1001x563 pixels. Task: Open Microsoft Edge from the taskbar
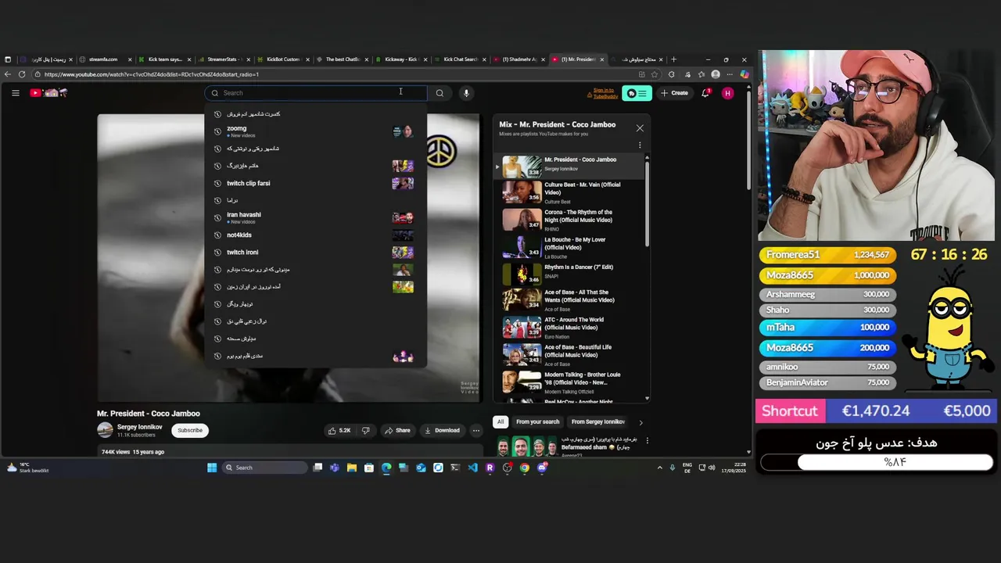click(x=386, y=468)
